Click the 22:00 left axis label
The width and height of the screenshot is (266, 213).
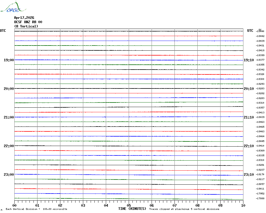9,146
